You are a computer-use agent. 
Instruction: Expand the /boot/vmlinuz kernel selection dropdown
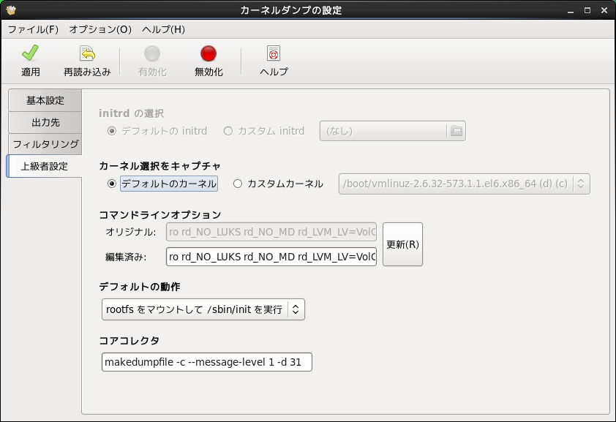pyautogui.click(x=464, y=184)
